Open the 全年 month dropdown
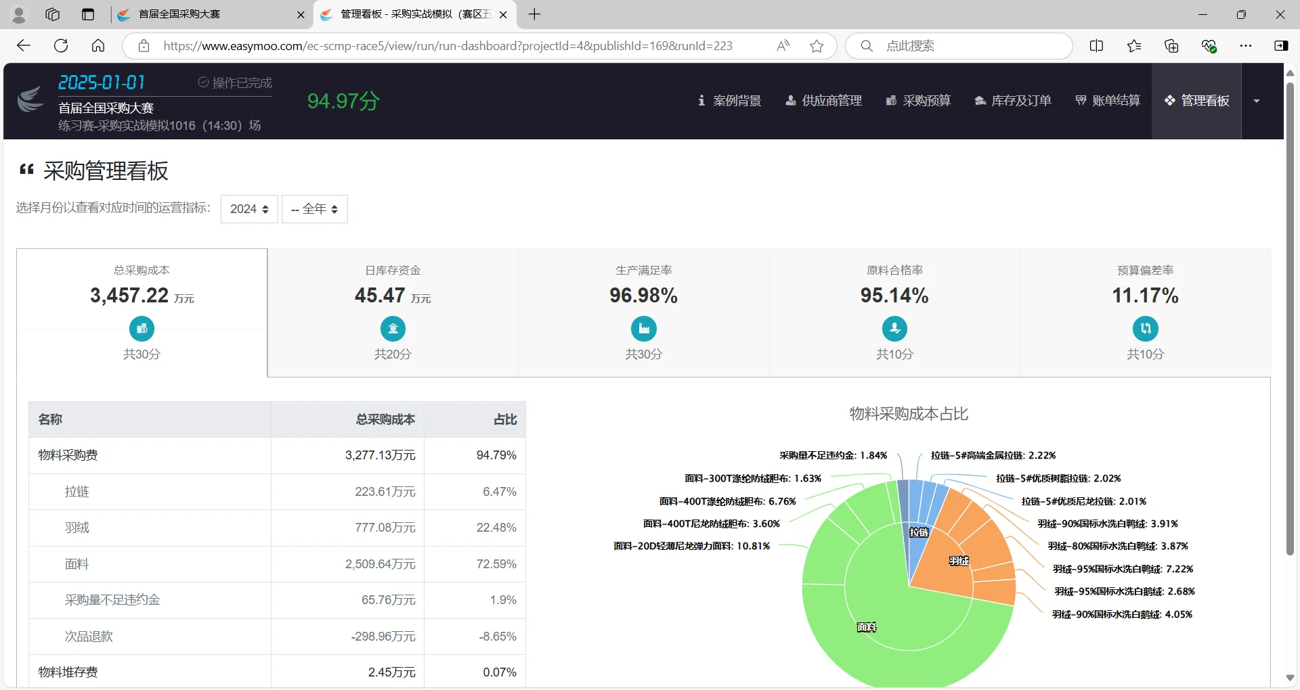This screenshot has height=690, width=1300. pos(315,209)
